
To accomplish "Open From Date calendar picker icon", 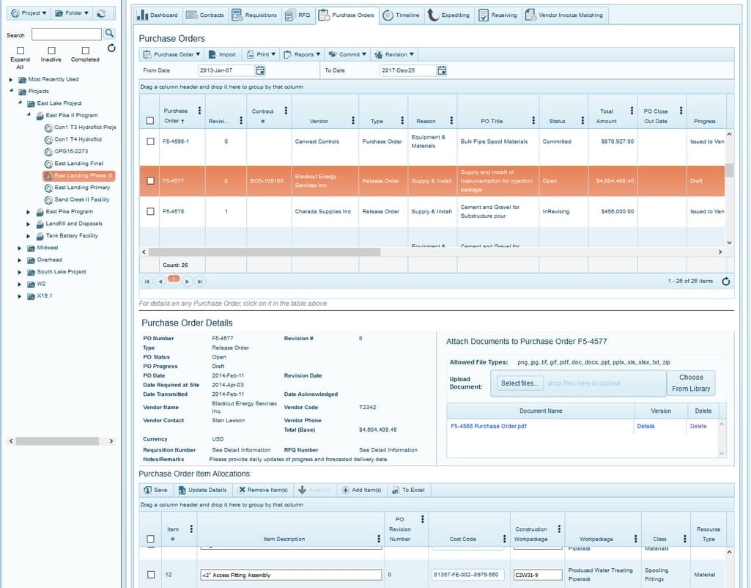I will click(260, 70).
